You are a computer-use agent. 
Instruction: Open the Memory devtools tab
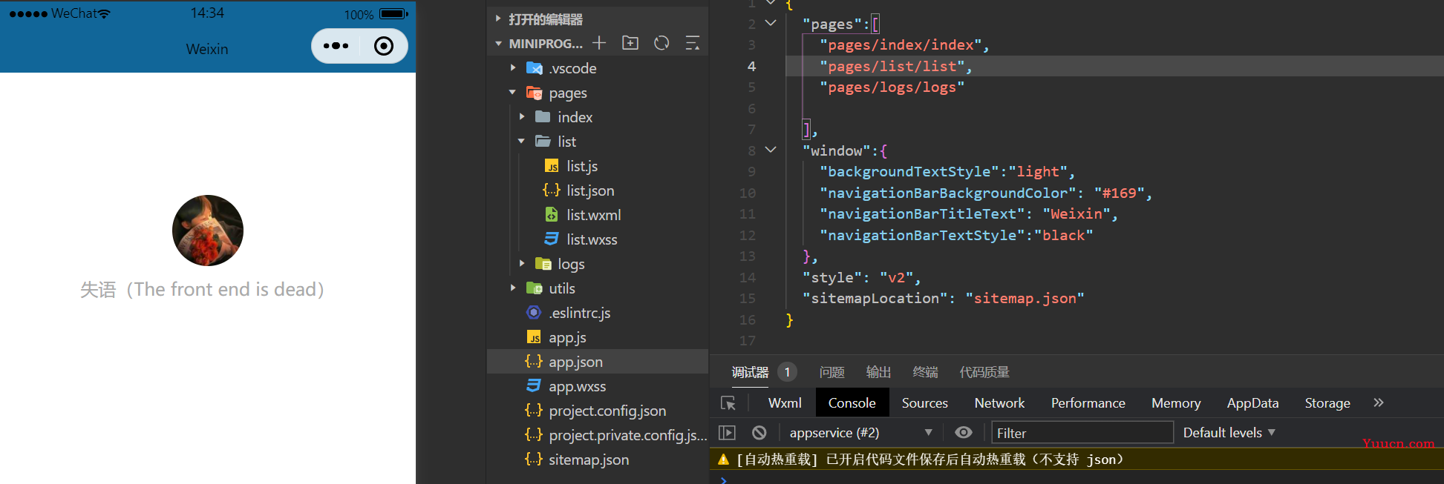pos(1176,403)
